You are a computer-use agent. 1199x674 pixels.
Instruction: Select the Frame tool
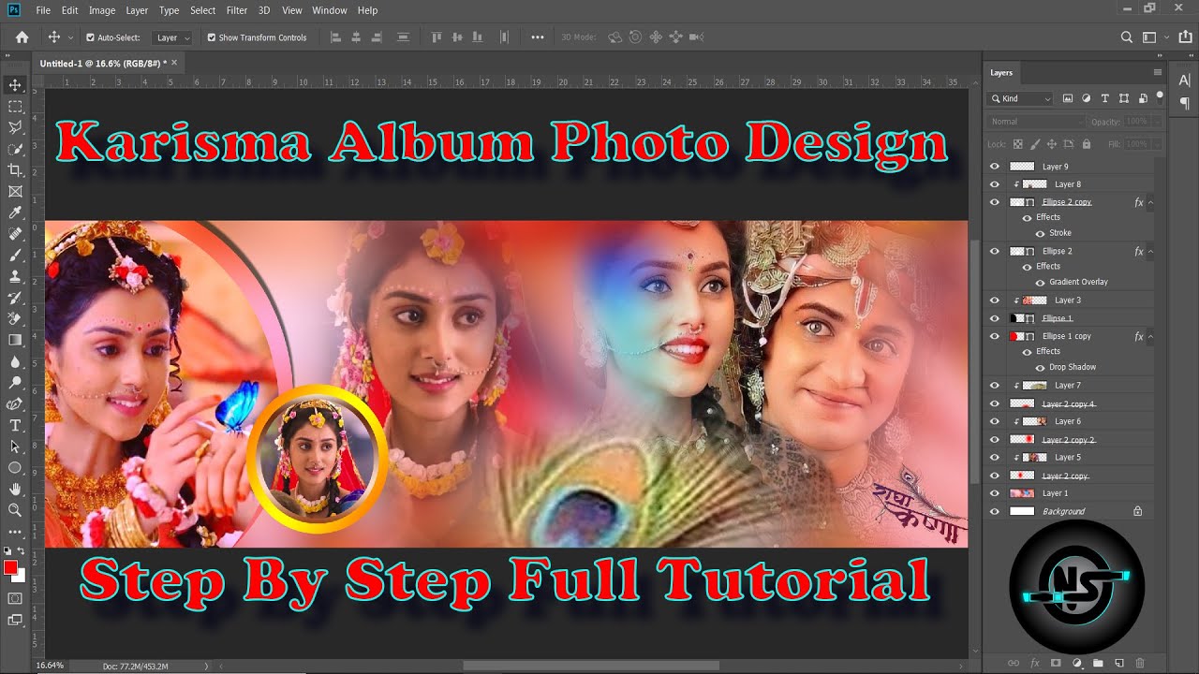point(15,191)
